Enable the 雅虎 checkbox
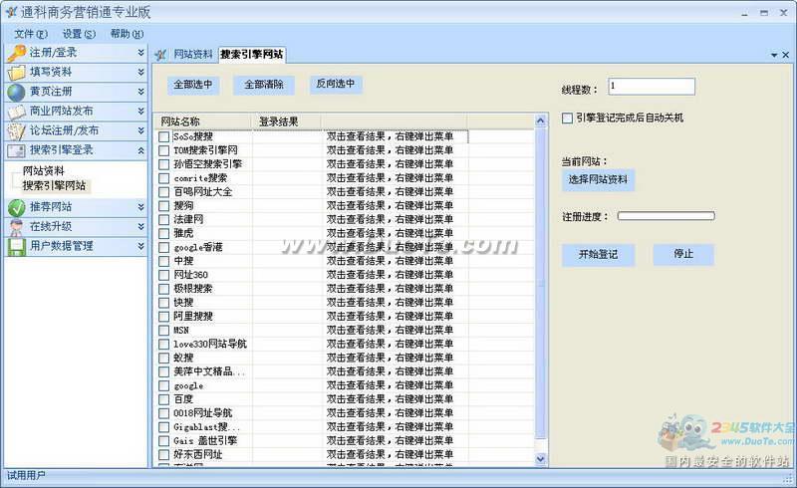 [163, 233]
